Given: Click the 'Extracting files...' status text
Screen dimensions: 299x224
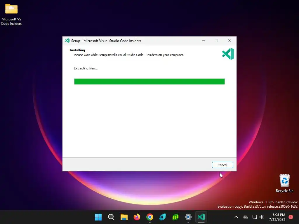Looking at the screenshot, I should click(86, 68).
